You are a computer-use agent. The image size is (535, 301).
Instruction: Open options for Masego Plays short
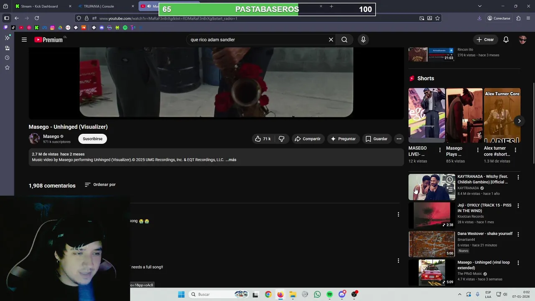pos(478,150)
